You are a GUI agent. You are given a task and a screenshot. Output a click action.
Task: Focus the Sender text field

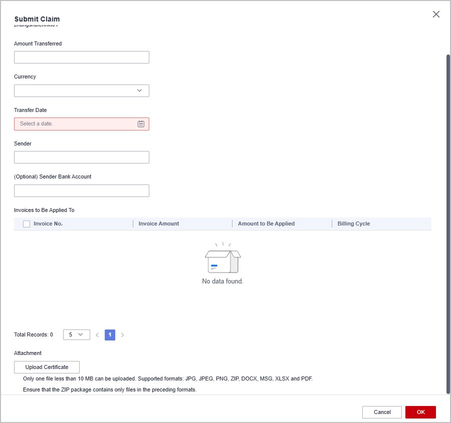(x=82, y=157)
